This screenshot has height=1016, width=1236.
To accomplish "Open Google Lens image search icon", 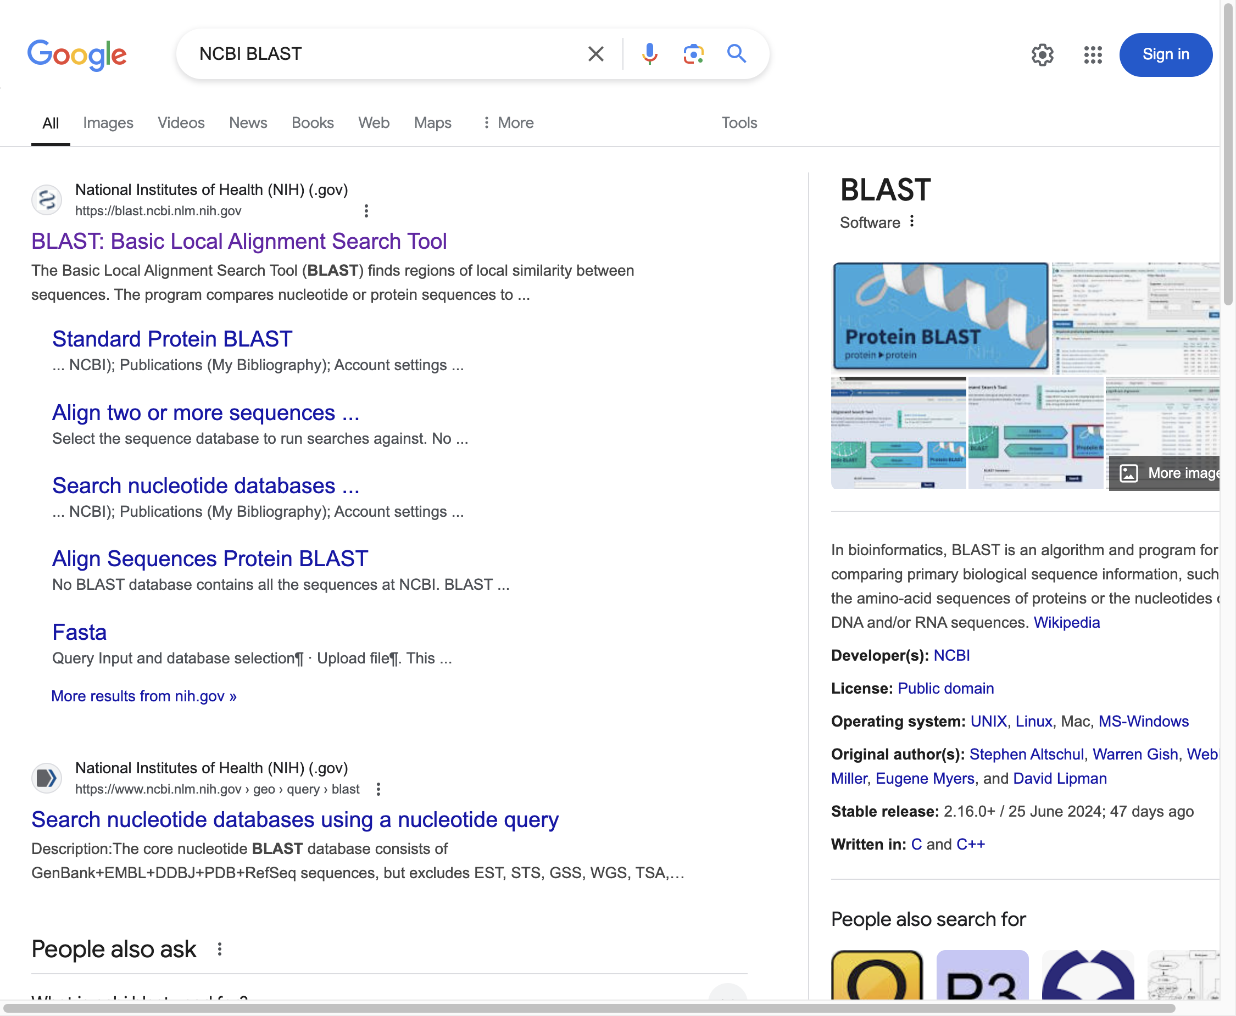I will click(693, 54).
